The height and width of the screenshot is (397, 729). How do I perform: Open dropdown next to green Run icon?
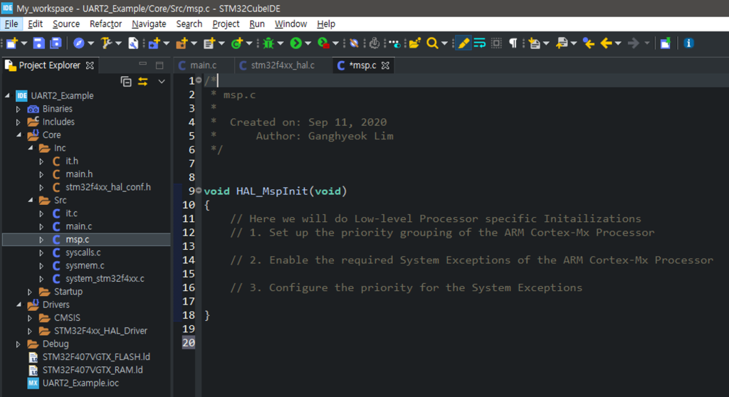pos(308,43)
